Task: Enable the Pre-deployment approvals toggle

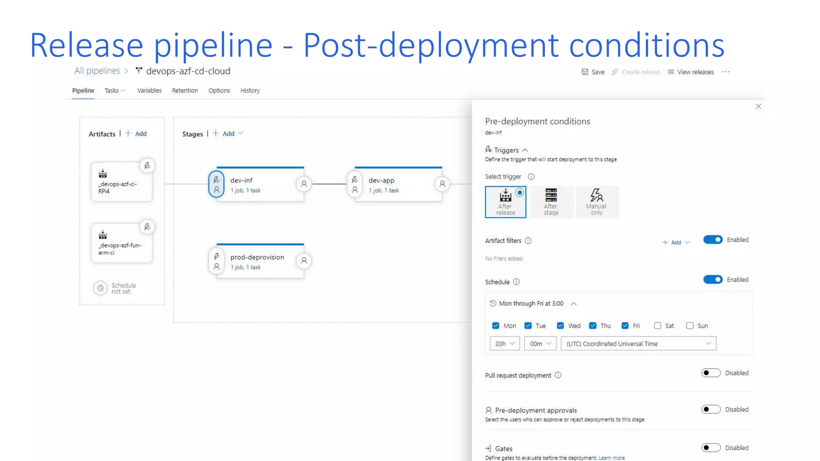Action: click(x=711, y=409)
